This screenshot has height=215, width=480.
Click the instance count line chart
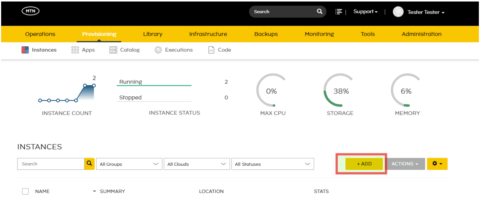point(67,92)
